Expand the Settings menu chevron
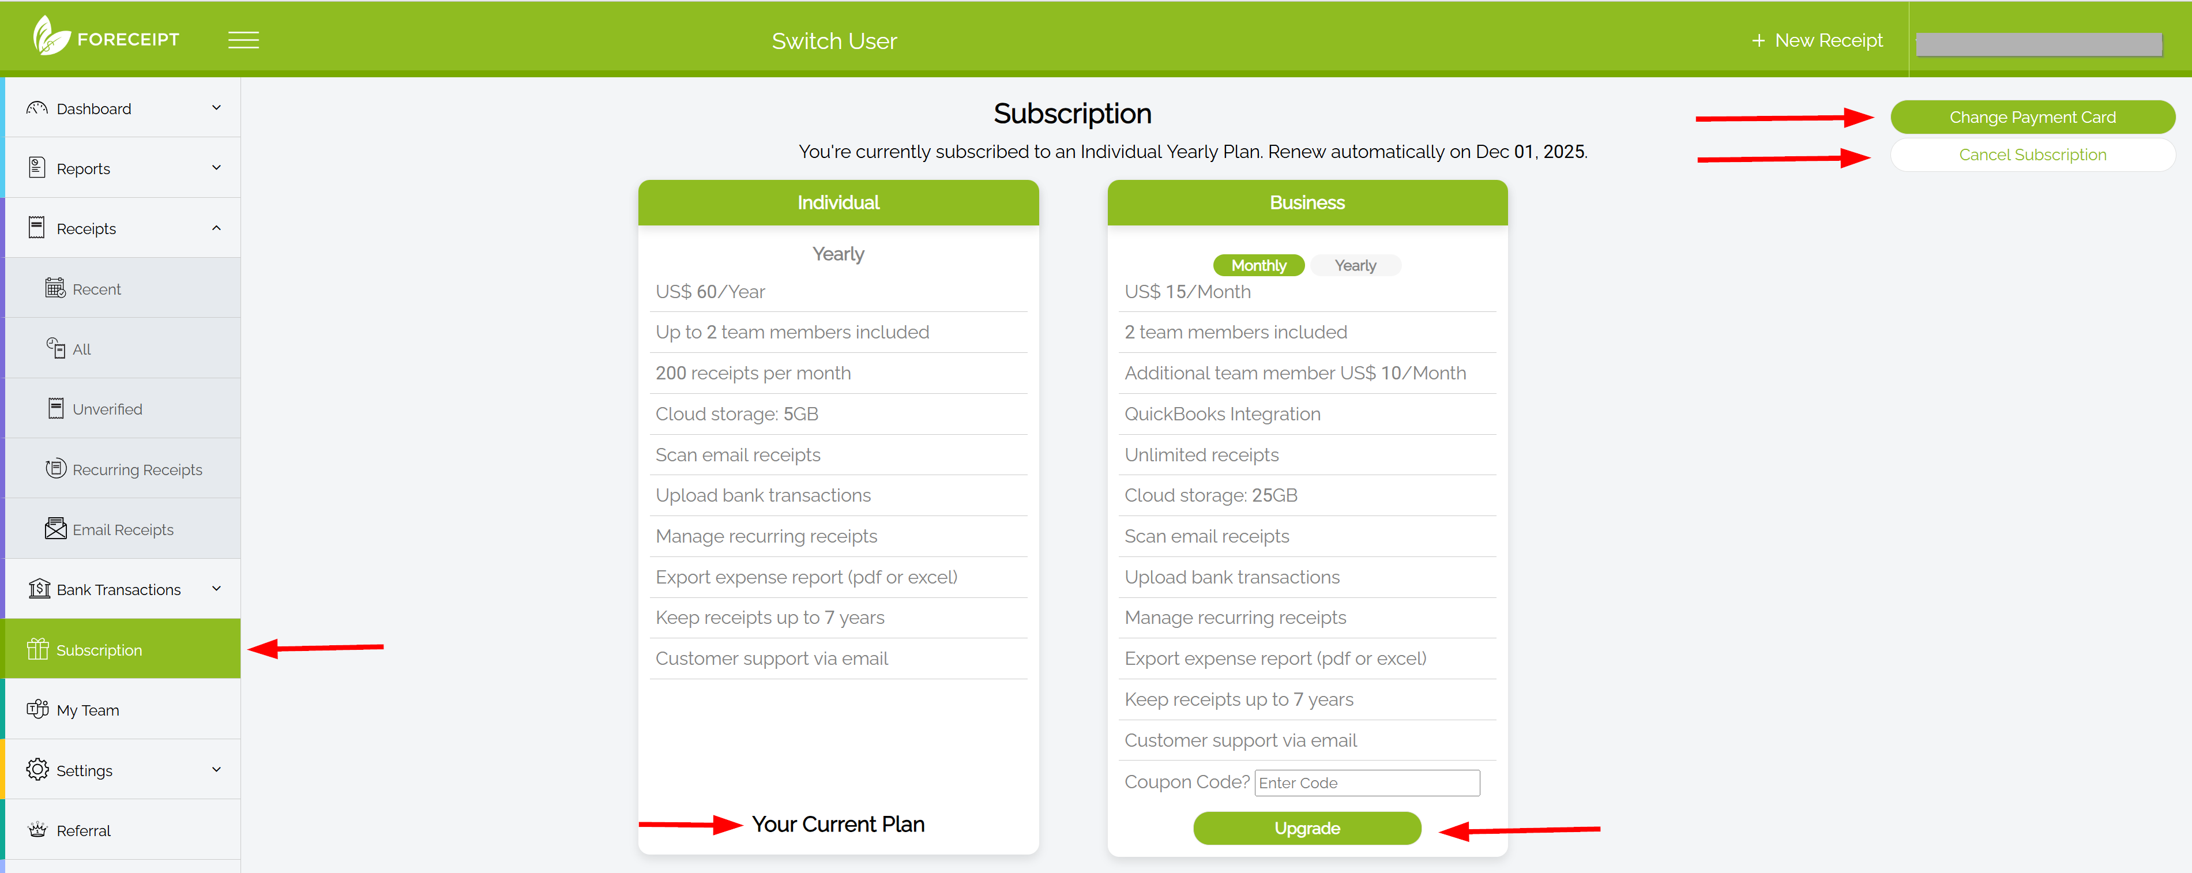 click(216, 770)
